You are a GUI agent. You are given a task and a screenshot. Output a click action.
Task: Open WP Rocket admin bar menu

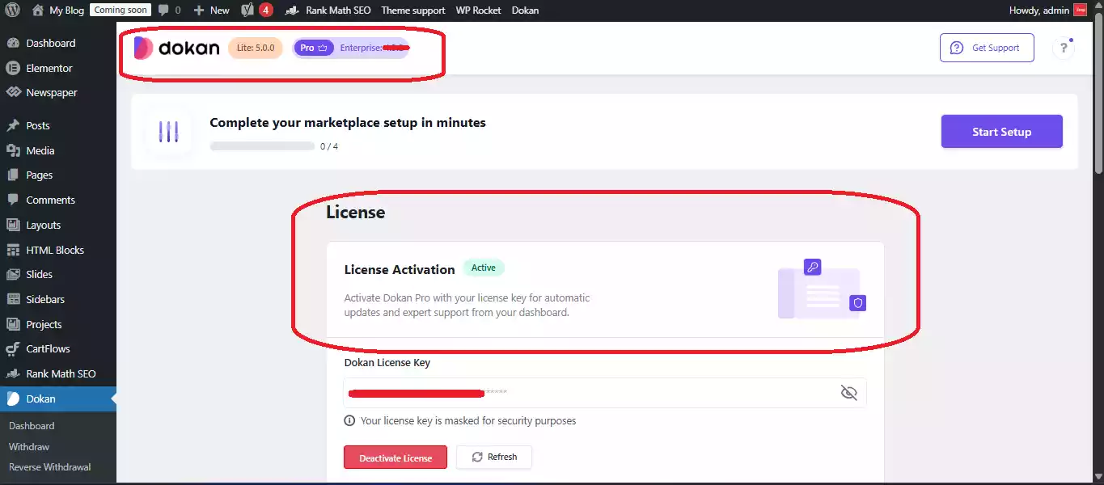(x=478, y=11)
